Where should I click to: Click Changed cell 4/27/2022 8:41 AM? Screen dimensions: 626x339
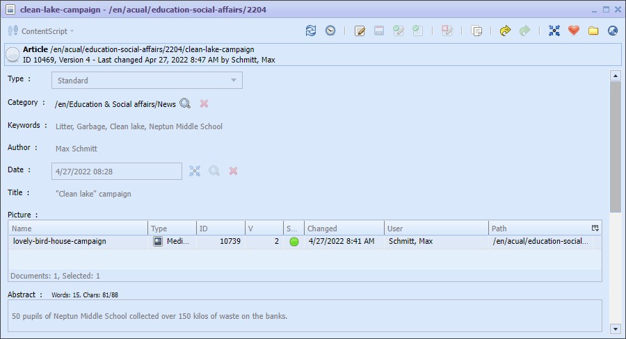pyautogui.click(x=342, y=241)
